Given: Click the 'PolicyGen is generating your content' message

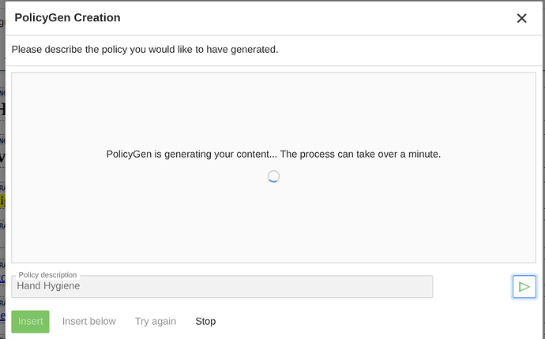Looking at the screenshot, I should (273, 154).
